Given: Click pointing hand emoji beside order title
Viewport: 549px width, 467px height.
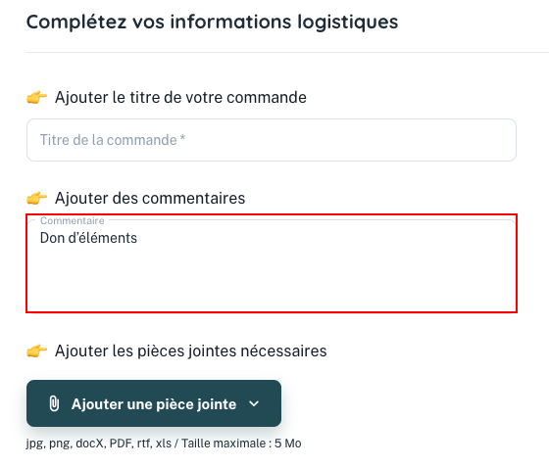Looking at the screenshot, I should [x=37, y=97].
